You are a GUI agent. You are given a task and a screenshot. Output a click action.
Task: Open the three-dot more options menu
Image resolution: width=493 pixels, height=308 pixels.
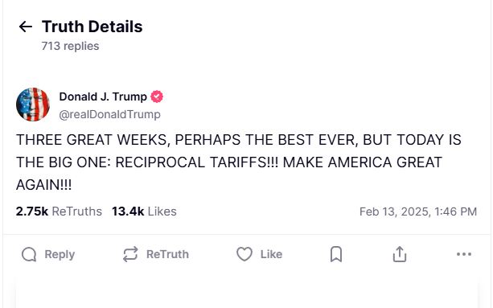464,254
